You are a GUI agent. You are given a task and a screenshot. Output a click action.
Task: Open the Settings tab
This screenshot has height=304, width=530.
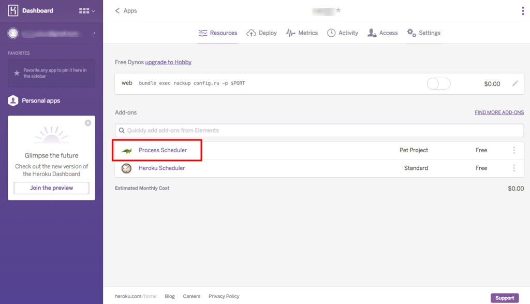click(423, 33)
